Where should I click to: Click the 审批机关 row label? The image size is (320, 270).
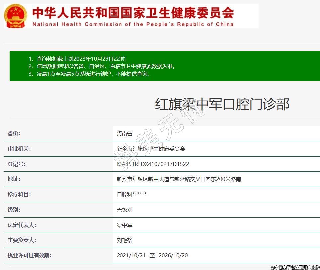pos(19,149)
